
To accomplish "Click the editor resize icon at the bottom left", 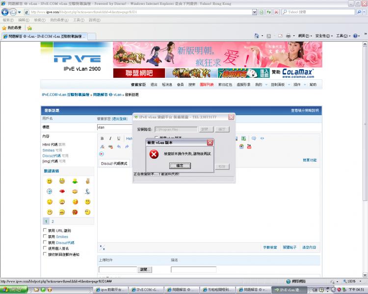I will 102,247.
